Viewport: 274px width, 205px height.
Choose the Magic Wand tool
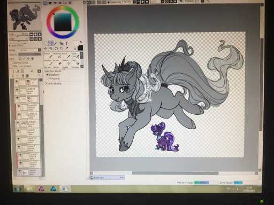coord(56,43)
